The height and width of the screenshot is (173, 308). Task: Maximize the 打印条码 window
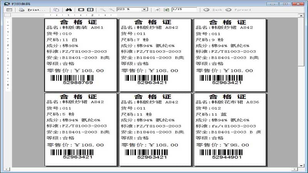[x=285, y=4]
